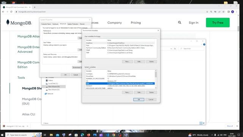This screenshot has width=243, height=137.
Task: Select the Advanced tab in System Properties
Action: [63, 24]
